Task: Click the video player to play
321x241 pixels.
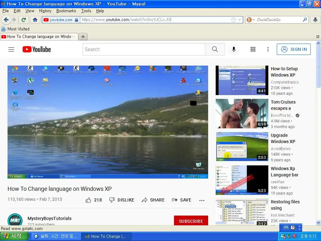Action: (108, 122)
